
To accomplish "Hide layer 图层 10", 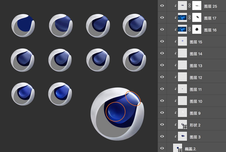I will (x=162, y=101).
